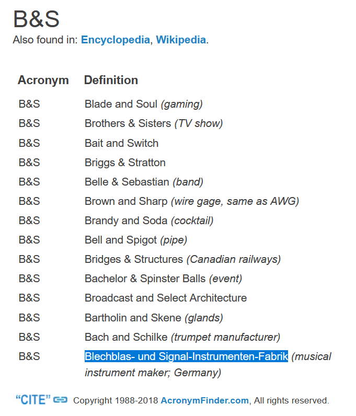Open the Encyclopedia link
This screenshot has height=416, width=356.
pos(116,40)
